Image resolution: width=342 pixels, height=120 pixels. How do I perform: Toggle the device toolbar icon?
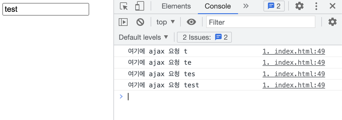point(140,6)
